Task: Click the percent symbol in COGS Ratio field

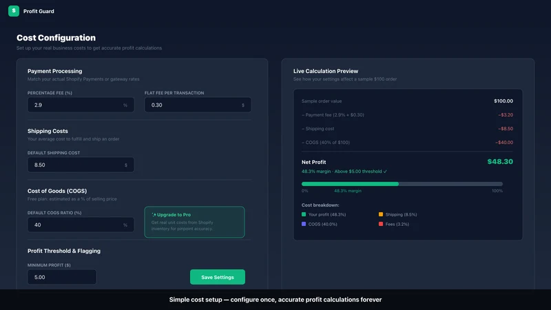Action: pos(125,225)
